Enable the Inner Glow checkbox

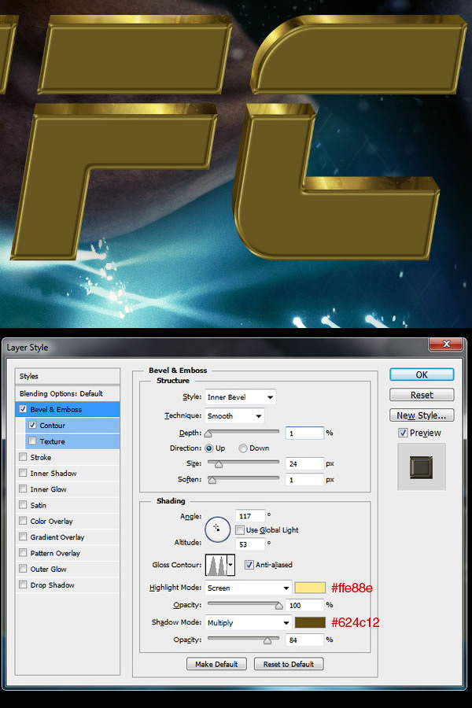click(x=23, y=489)
